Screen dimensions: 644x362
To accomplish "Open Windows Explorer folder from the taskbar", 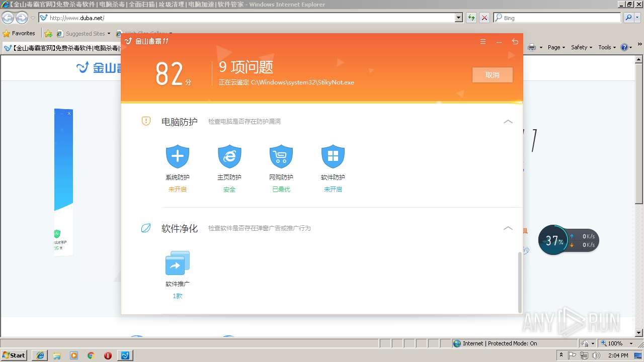I will (x=57, y=355).
